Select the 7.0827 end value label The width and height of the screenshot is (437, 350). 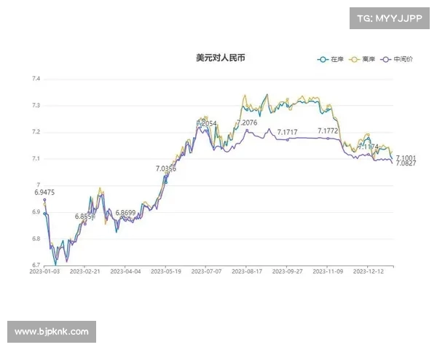406,163
